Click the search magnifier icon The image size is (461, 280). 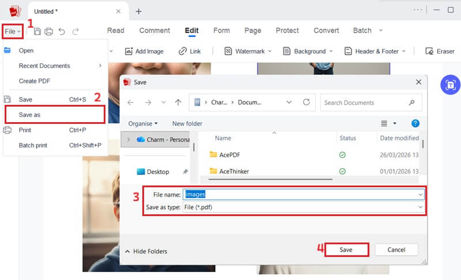411,103
